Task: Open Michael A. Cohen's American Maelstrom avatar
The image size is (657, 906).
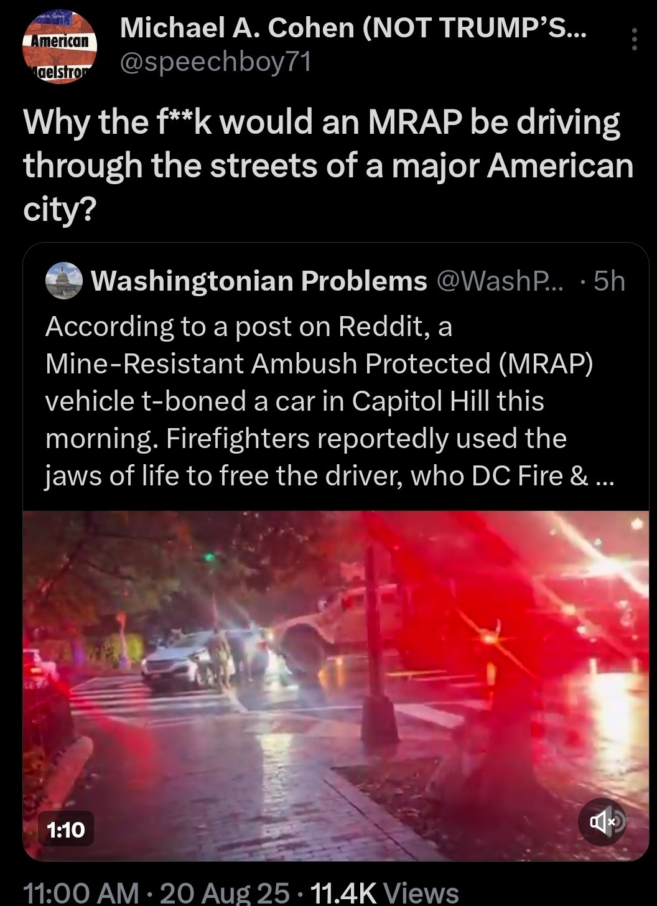Action: (60, 48)
